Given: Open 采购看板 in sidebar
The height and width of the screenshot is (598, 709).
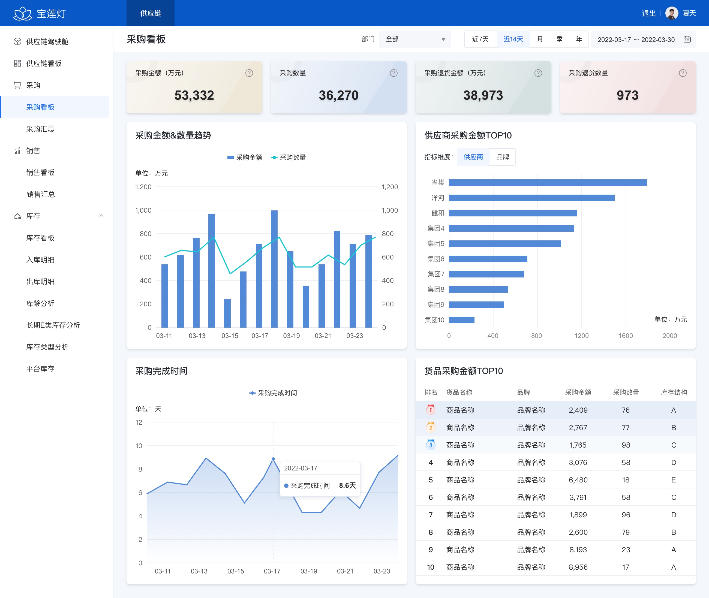Looking at the screenshot, I should [55, 107].
